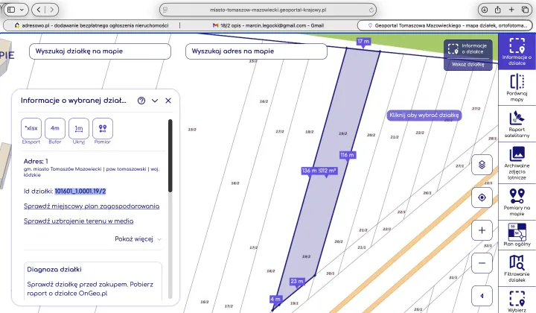Image resolution: width=536 pixels, height=313 pixels.
Task: Export parcel data to xlsx
Action: pyautogui.click(x=31, y=128)
